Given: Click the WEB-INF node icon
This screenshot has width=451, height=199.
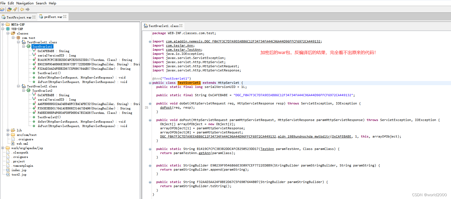Looking at the screenshot, I should pos(8,29).
